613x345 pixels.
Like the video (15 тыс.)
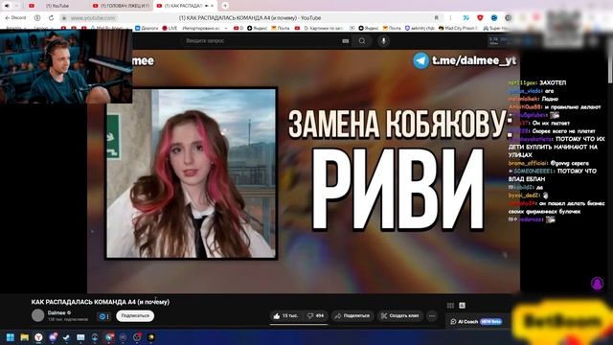point(285,315)
